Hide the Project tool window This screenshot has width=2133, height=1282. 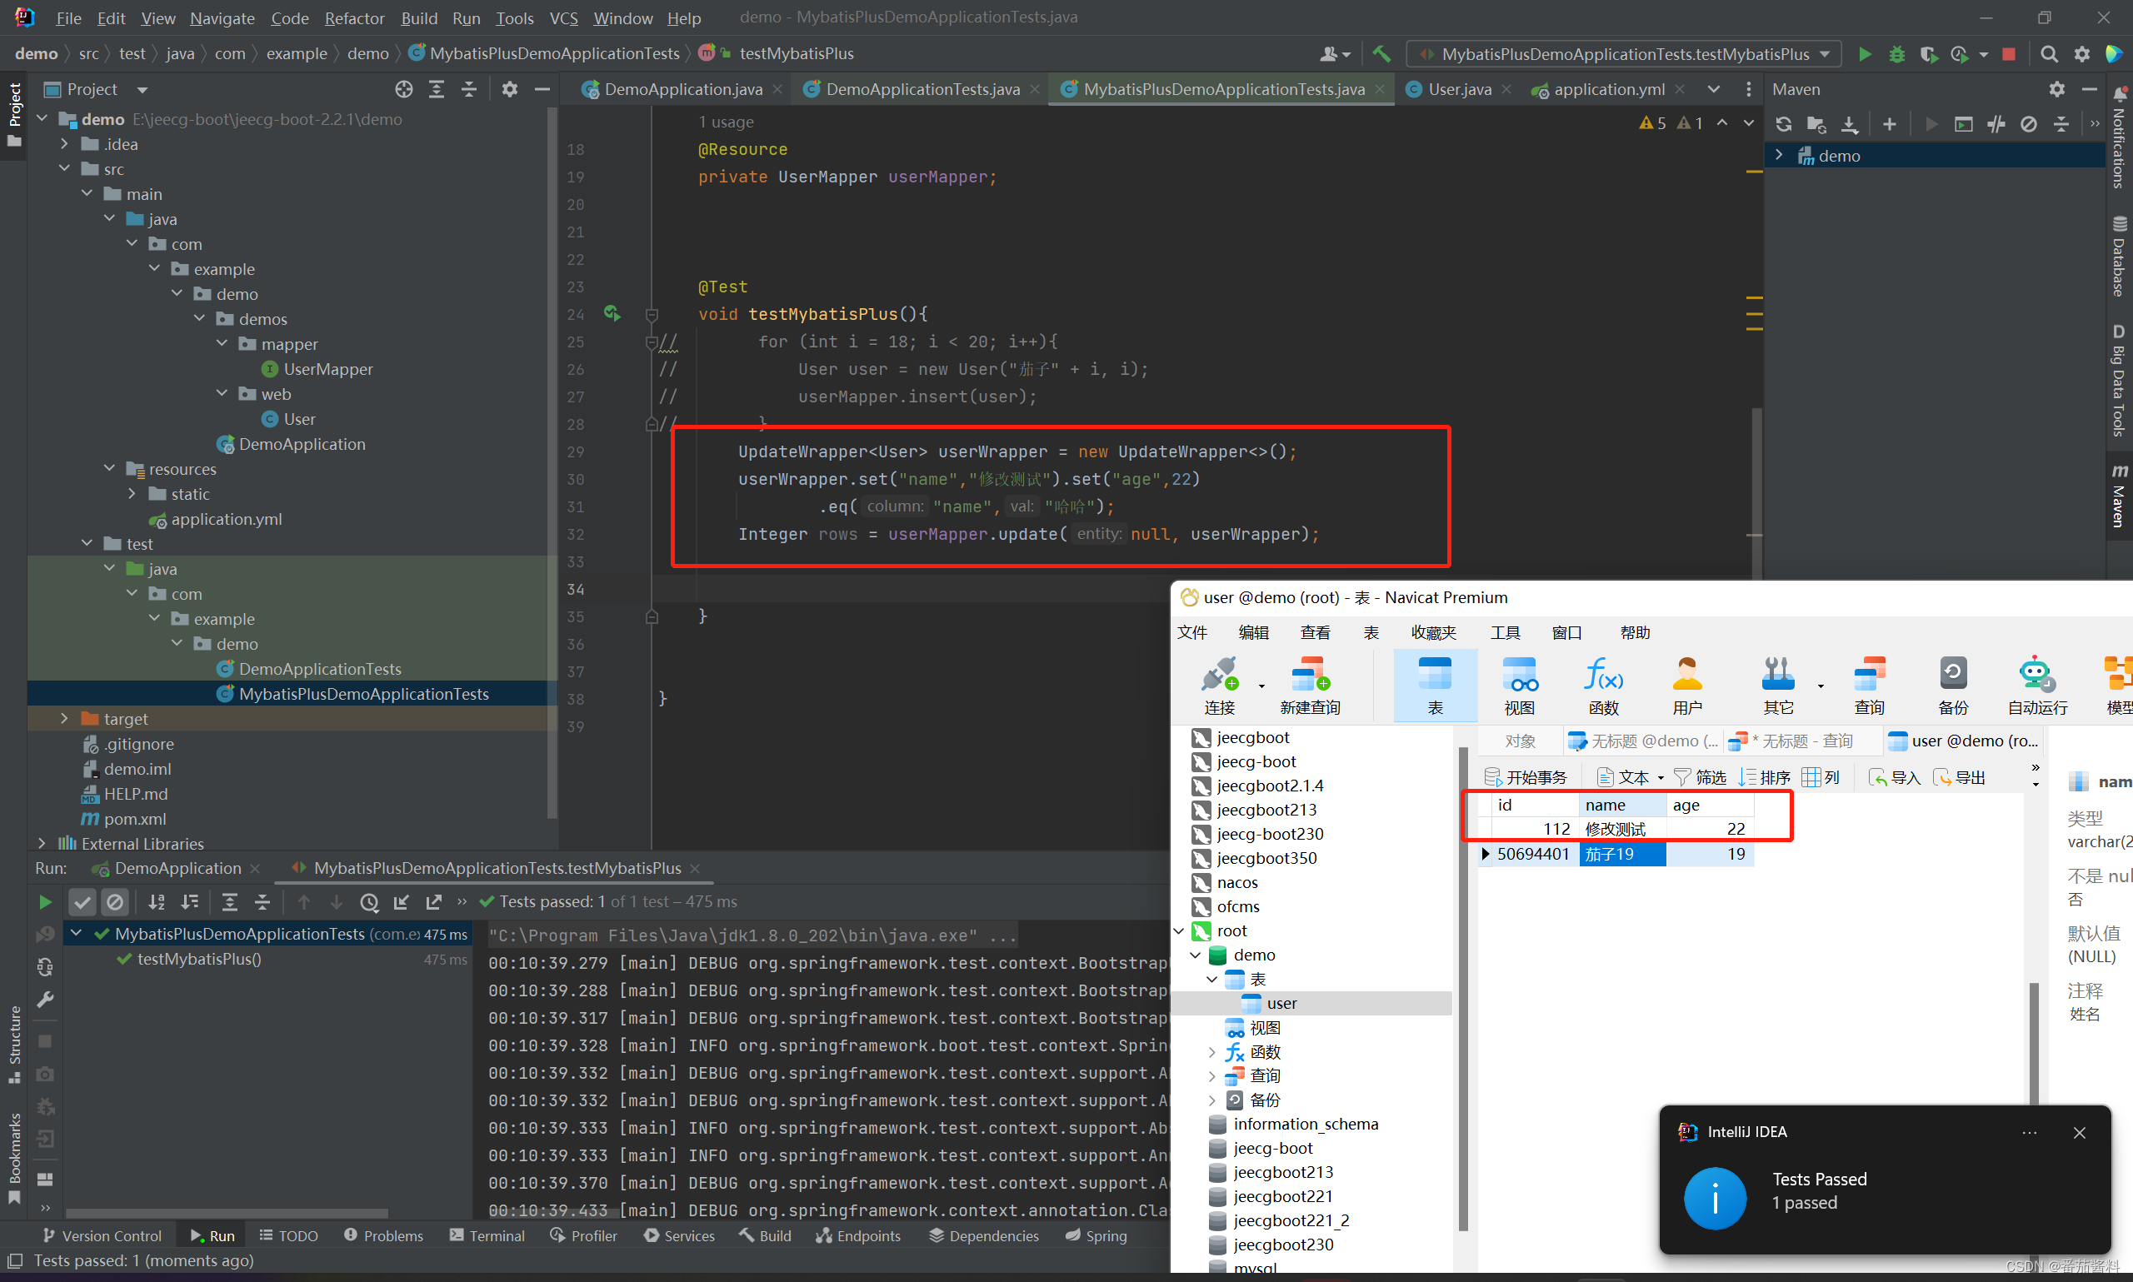542,89
